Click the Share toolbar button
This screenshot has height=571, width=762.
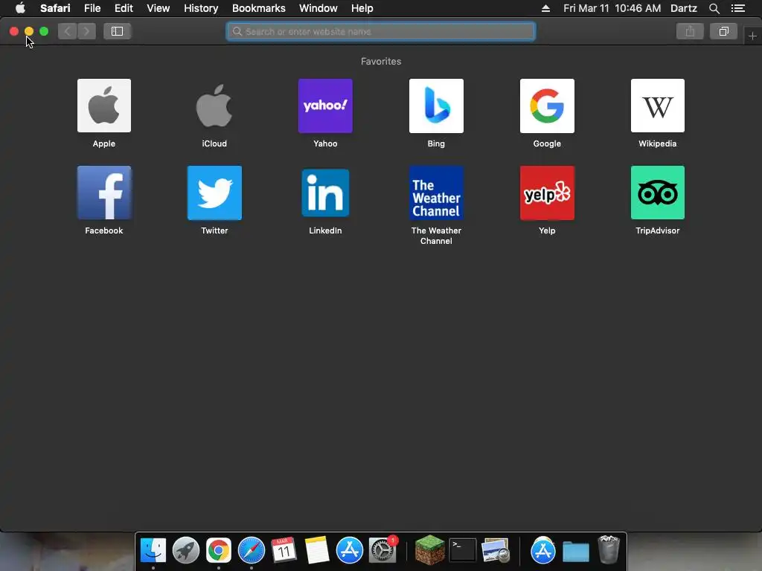coord(690,31)
